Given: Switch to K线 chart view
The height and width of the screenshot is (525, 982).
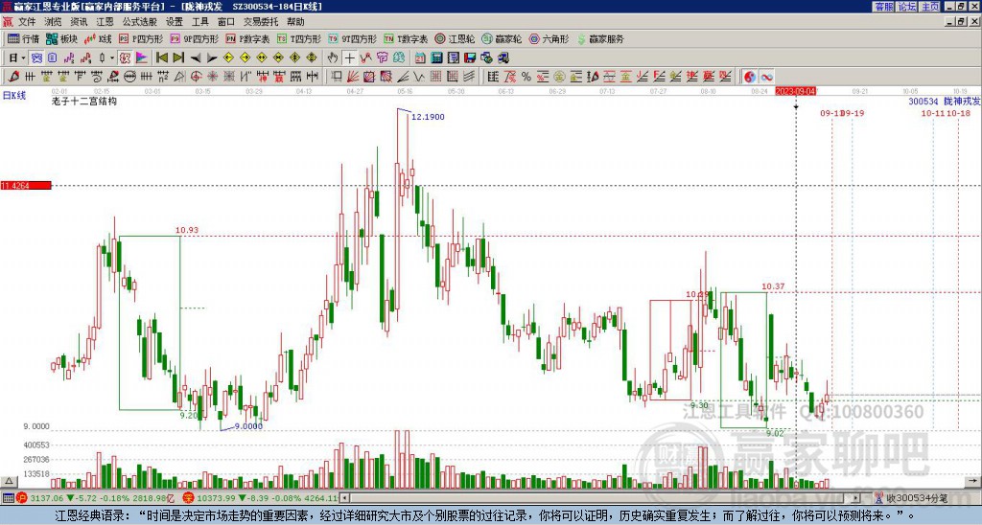Looking at the screenshot, I should click(99, 38).
